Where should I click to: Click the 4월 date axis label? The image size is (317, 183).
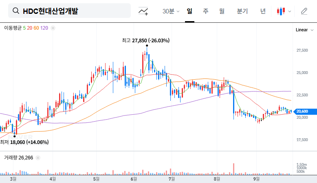coord(53,179)
